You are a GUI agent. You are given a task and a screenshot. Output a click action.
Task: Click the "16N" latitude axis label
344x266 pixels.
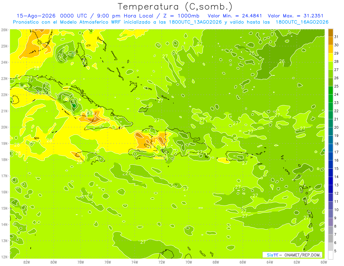[4, 192]
